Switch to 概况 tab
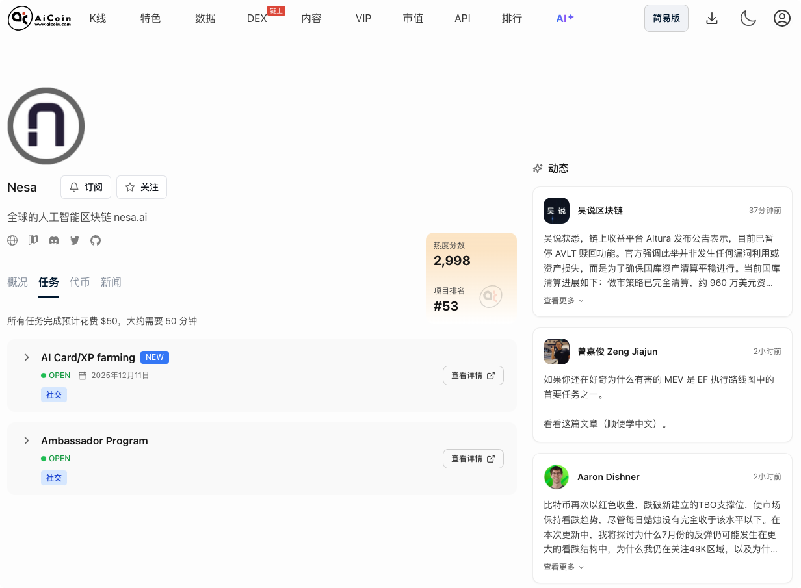This screenshot has width=801, height=588. tap(18, 282)
